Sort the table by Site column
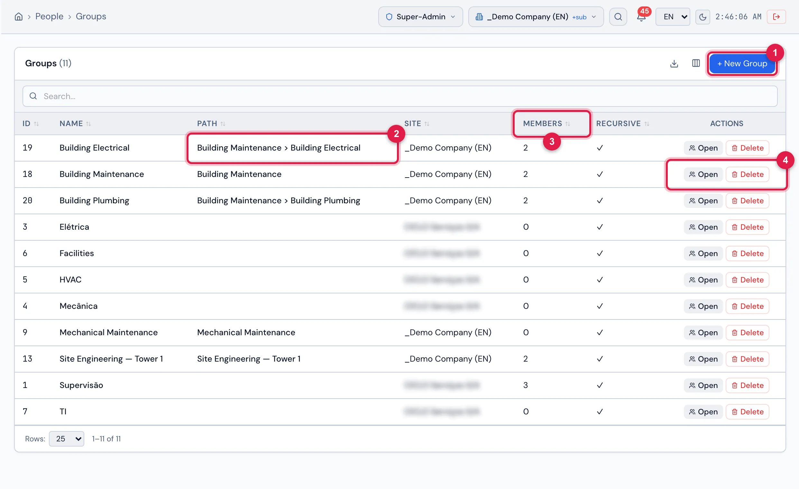Viewport: 799px width, 489px height. [x=417, y=124]
